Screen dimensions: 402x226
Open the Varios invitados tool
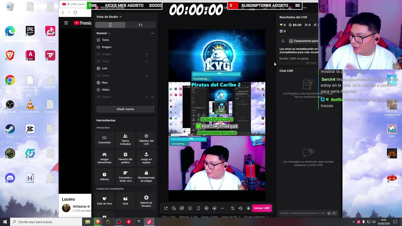125,140
